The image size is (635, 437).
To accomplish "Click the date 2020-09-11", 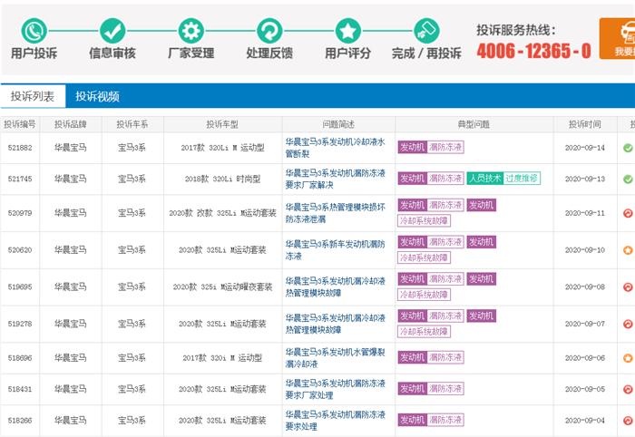I will [x=585, y=213].
